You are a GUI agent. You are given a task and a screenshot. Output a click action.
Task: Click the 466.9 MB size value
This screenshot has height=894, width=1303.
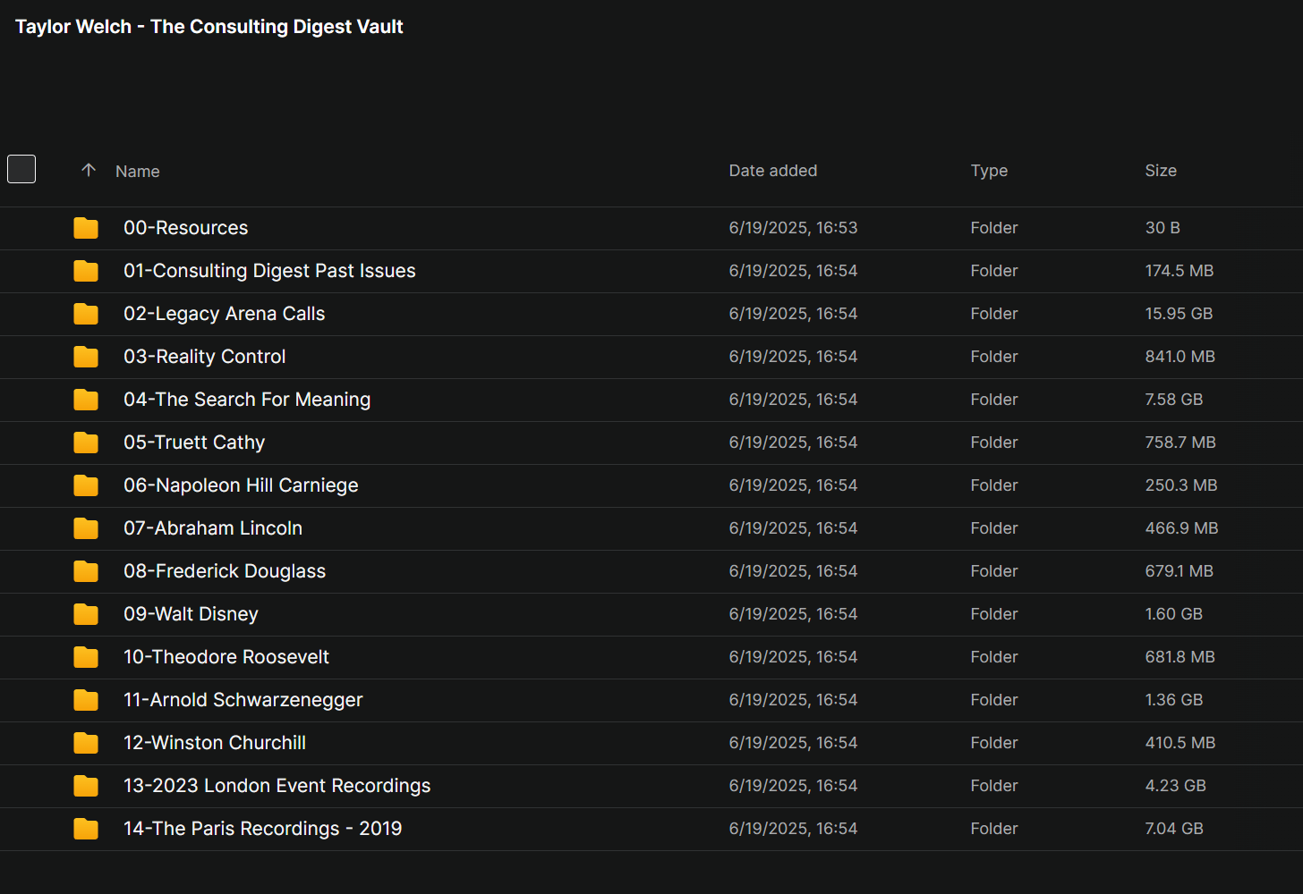tap(1181, 528)
